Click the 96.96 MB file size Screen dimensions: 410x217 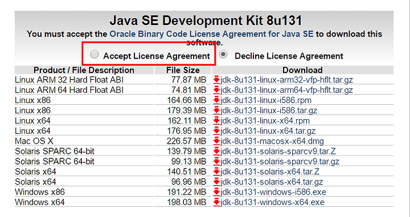point(189,182)
